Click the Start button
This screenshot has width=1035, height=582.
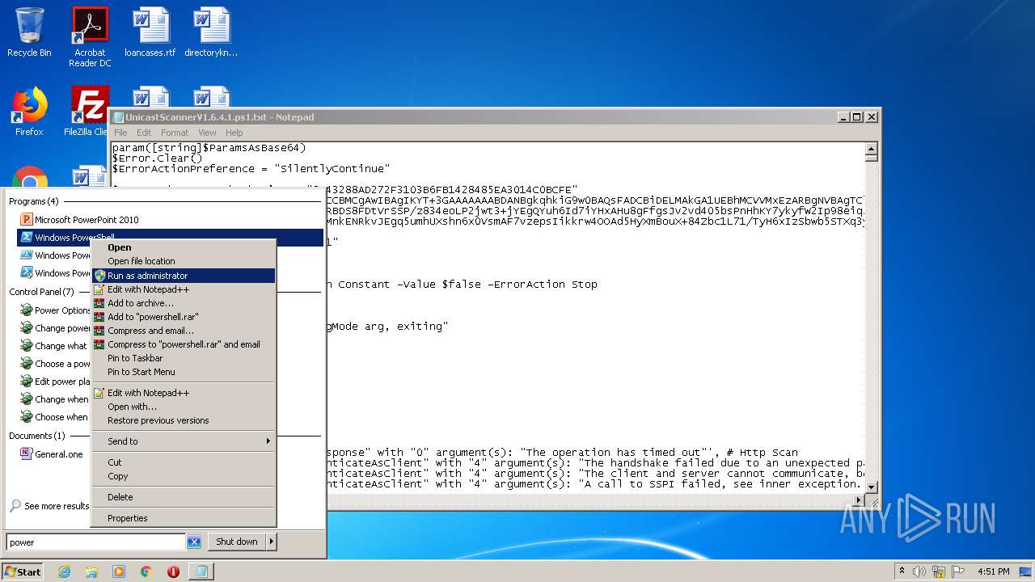pos(23,571)
